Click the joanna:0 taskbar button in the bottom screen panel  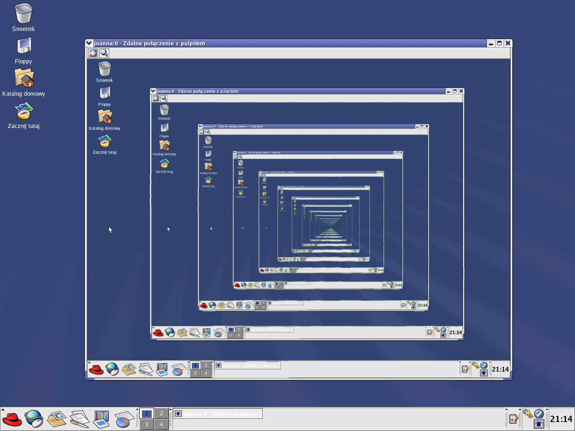click(x=218, y=413)
